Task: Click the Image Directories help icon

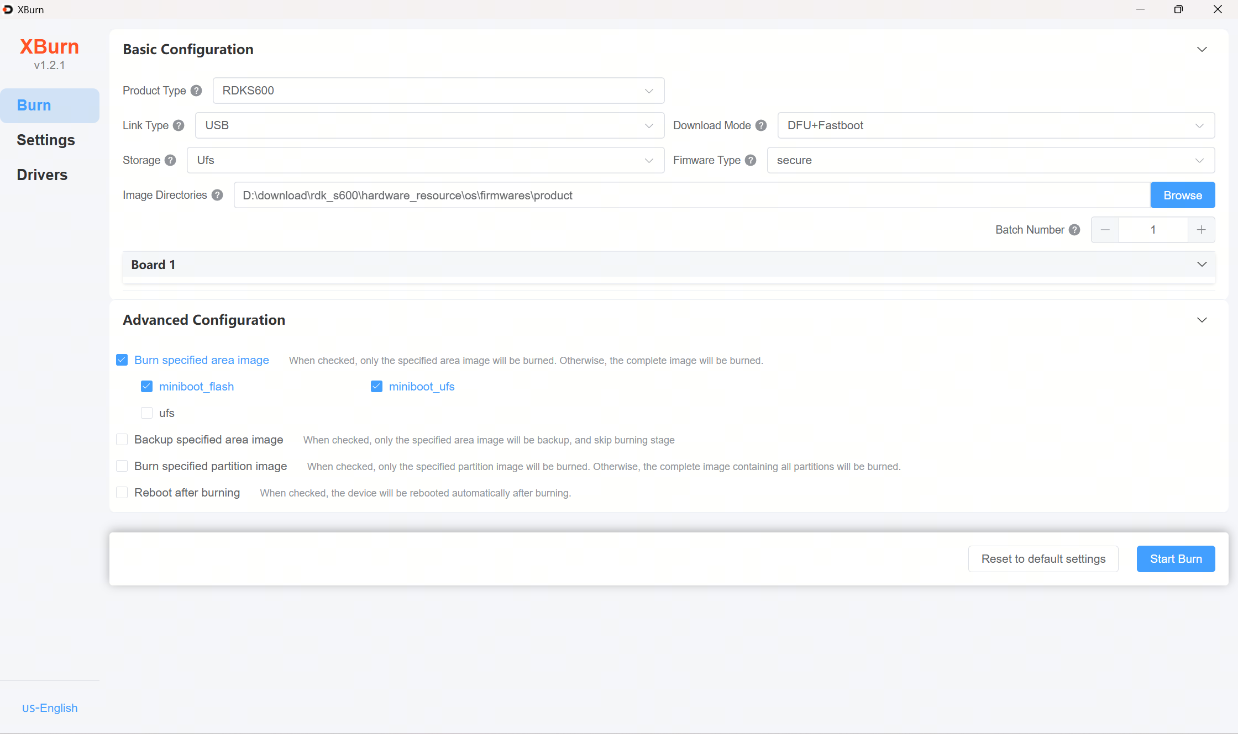Action: click(217, 195)
